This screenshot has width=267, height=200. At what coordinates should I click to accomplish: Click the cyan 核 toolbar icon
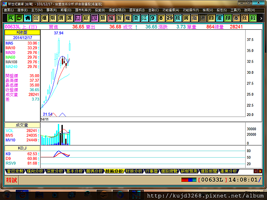pyautogui.click(x=178, y=18)
